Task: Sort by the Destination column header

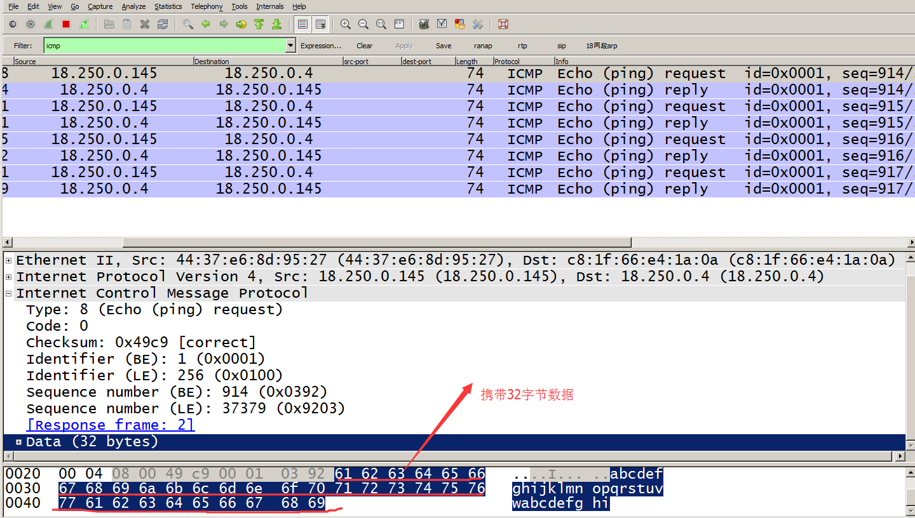Action: point(268,62)
